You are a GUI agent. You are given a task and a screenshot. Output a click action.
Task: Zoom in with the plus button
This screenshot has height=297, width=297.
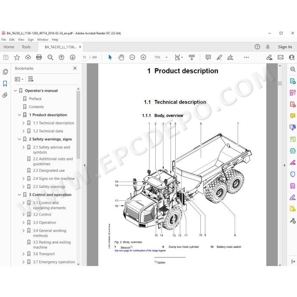pyautogui.click(x=143, y=57)
